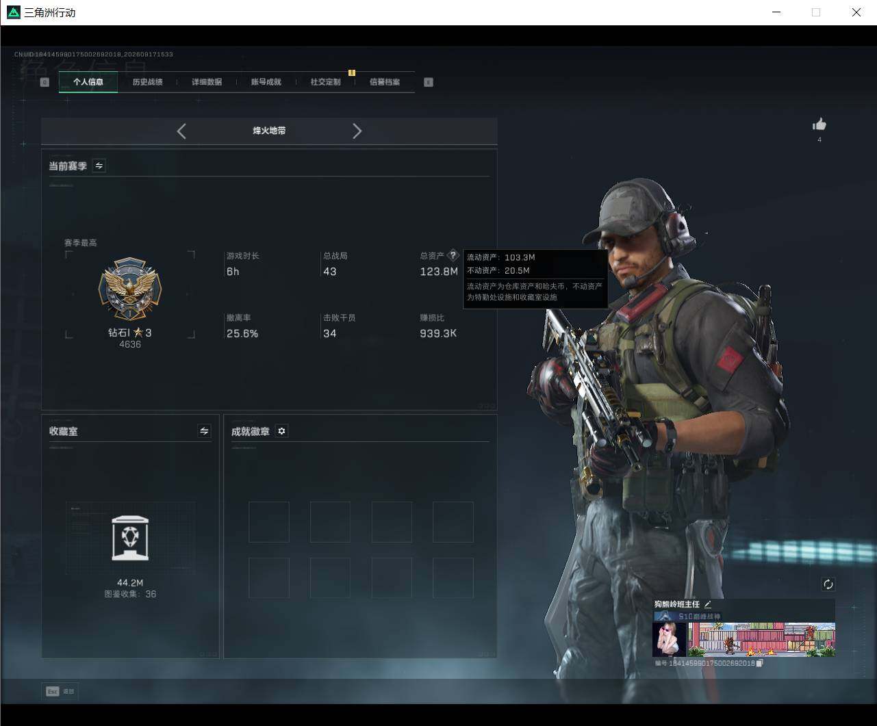Image resolution: width=877 pixels, height=726 pixels.
Task: Click the S10 title badge
Action: point(687,617)
